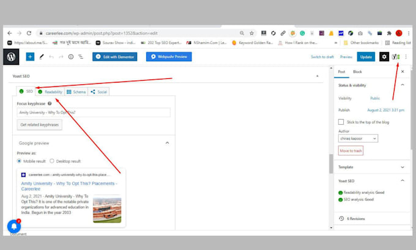
Task: Click the browser forward arrow
Action: (20, 33)
